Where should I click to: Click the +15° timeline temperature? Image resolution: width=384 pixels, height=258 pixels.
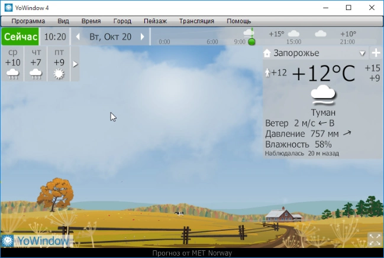coord(276,34)
